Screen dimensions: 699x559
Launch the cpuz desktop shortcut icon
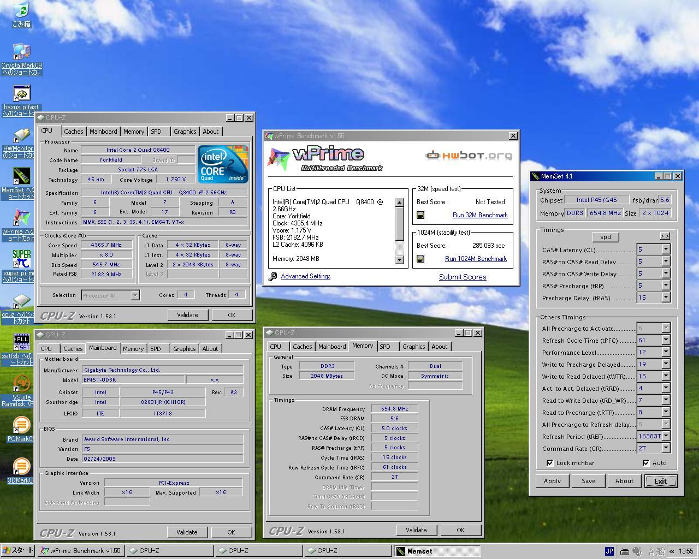(21, 301)
